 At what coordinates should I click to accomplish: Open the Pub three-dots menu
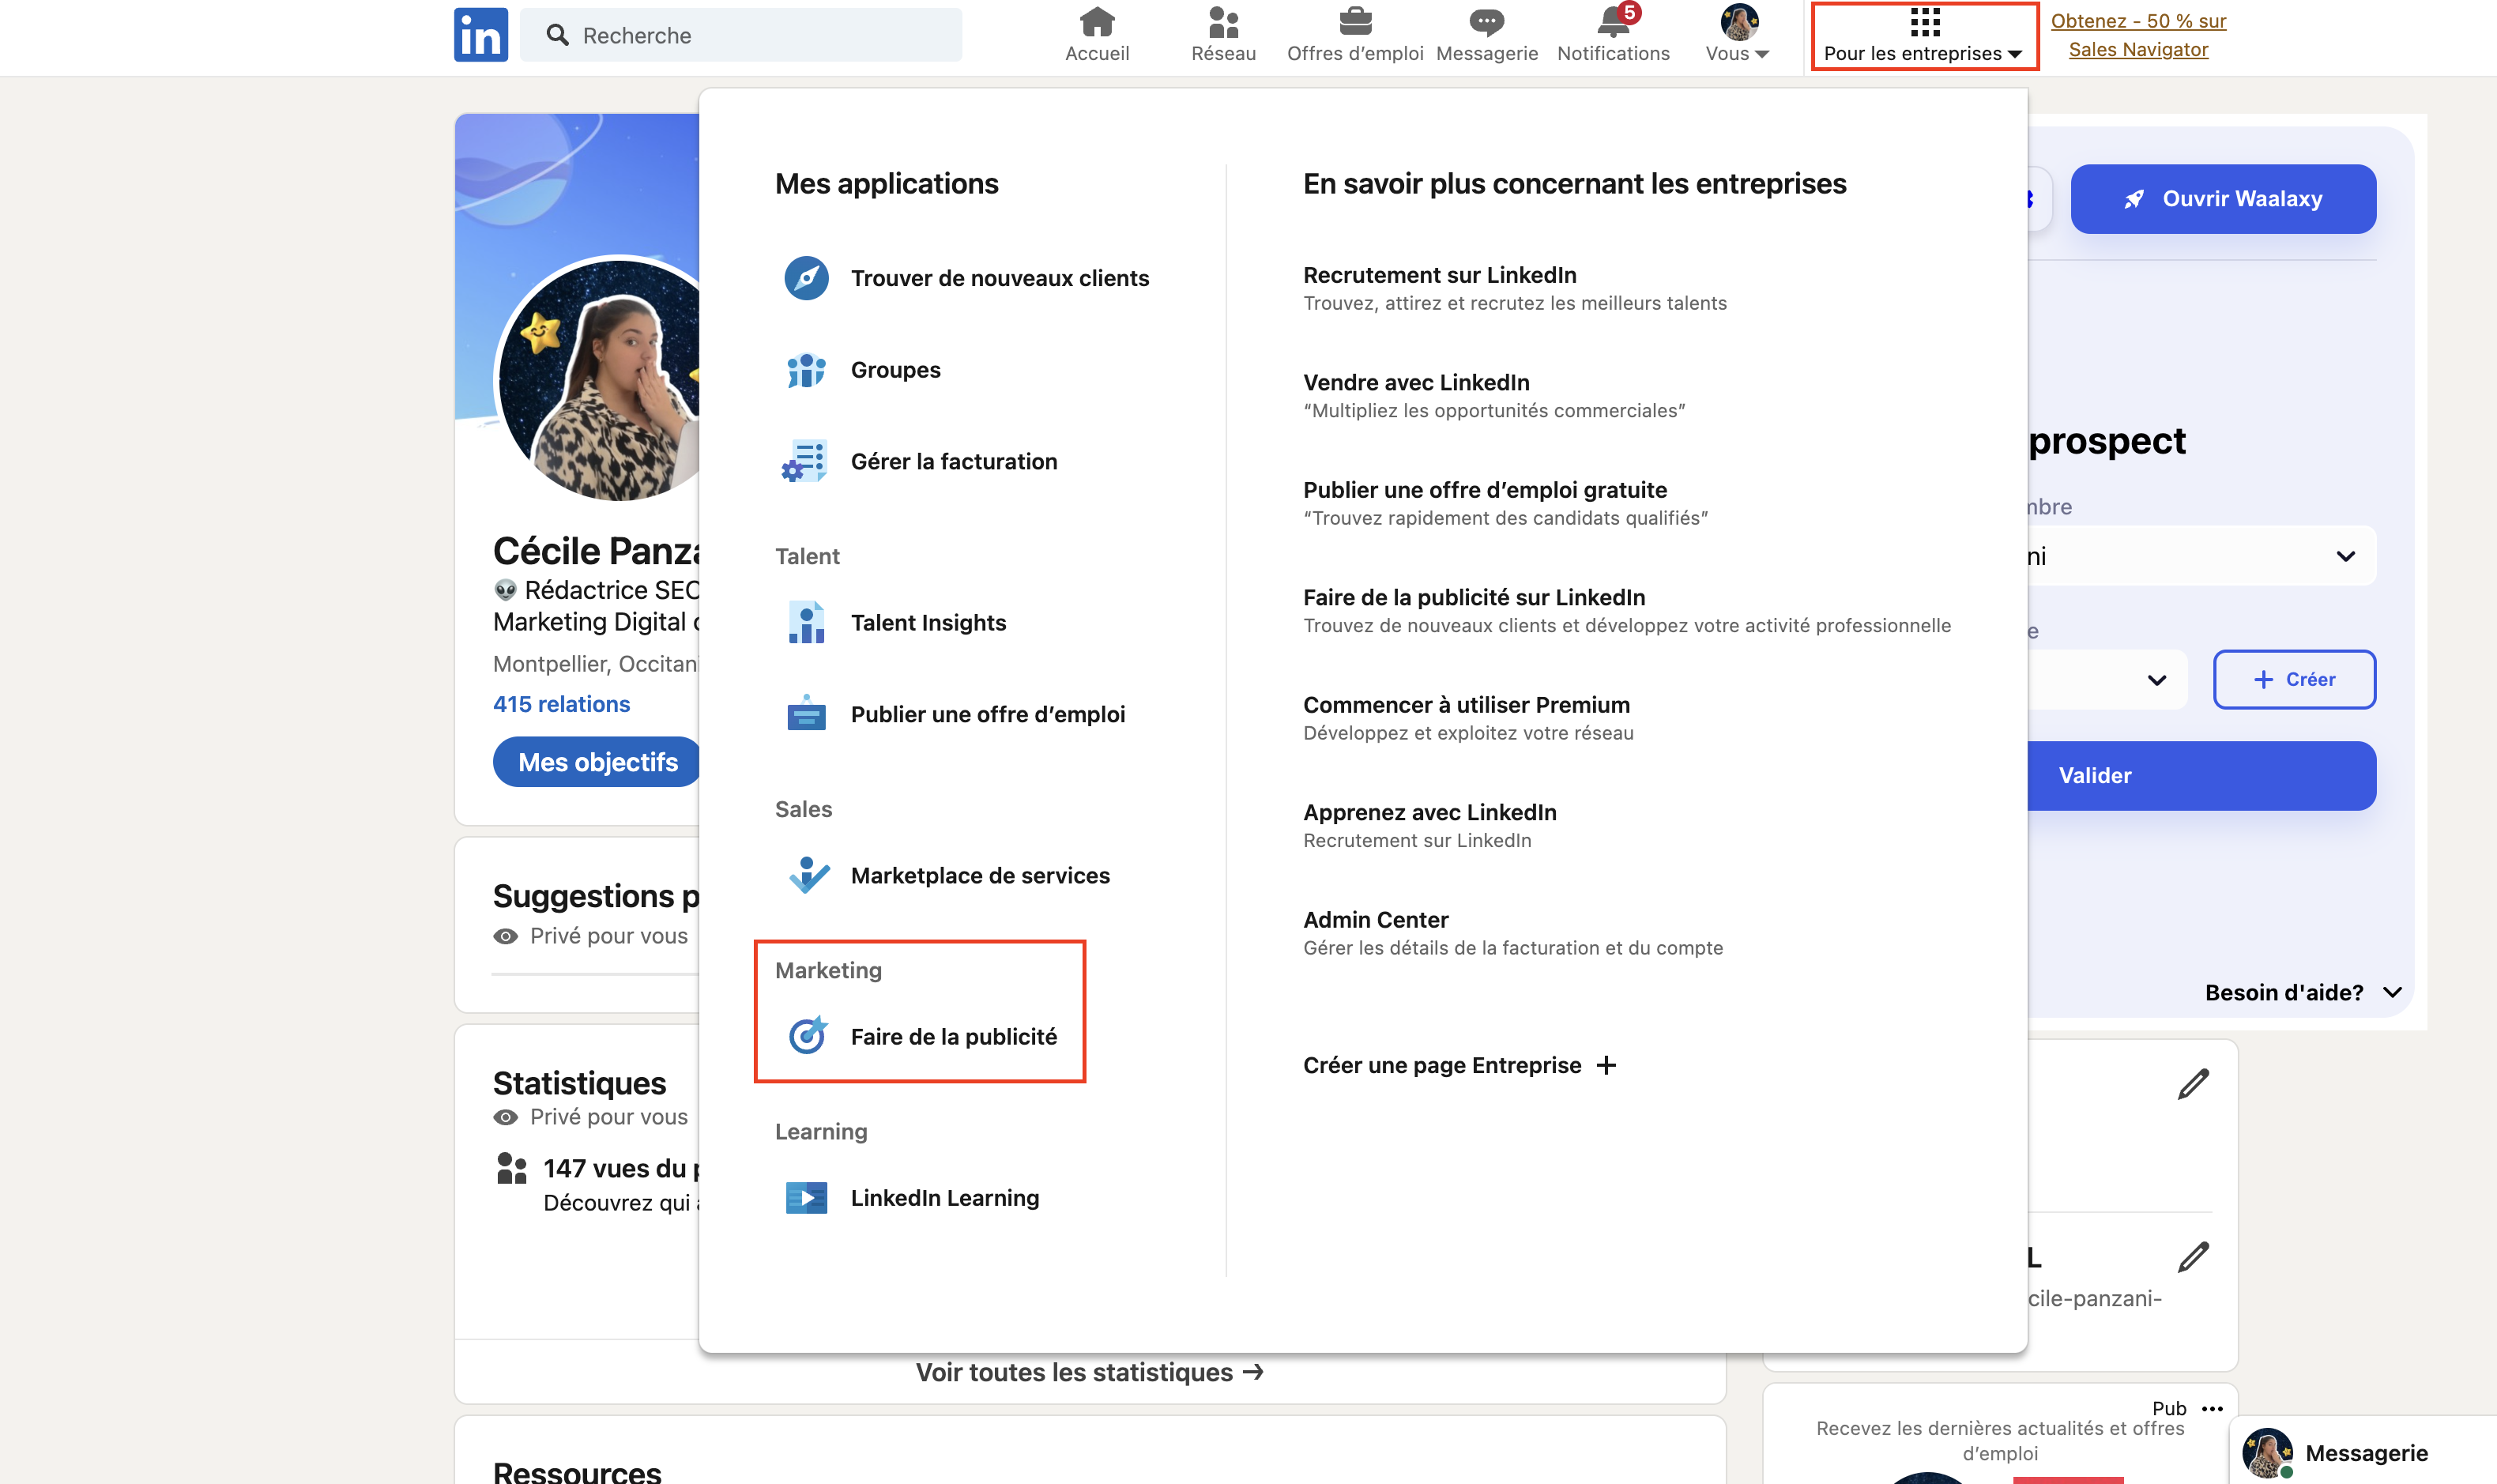2212,1409
